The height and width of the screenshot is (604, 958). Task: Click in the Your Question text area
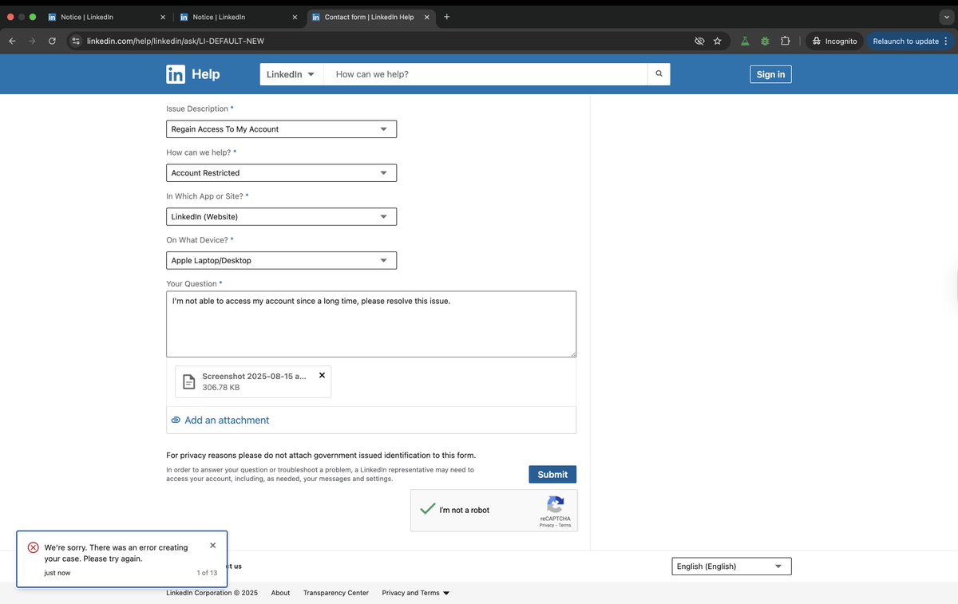point(371,324)
